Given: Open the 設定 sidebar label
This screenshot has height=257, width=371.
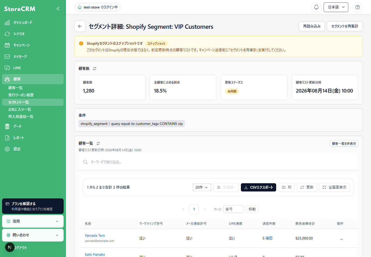Looking at the screenshot, I should tap(17, 149).
